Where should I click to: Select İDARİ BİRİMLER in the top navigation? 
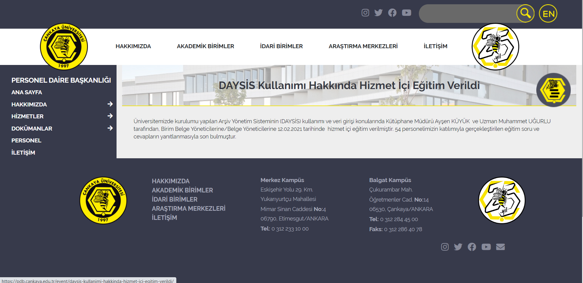(281, 46)
